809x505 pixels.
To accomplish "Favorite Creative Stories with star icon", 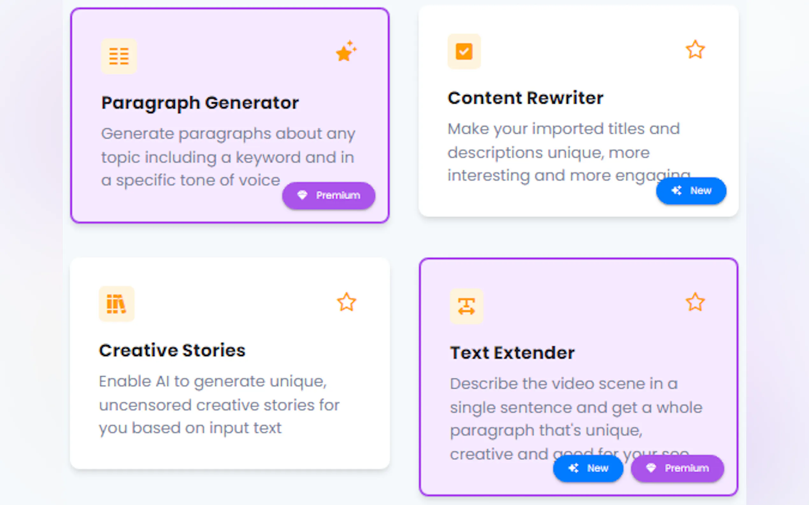I will point(346,302).
